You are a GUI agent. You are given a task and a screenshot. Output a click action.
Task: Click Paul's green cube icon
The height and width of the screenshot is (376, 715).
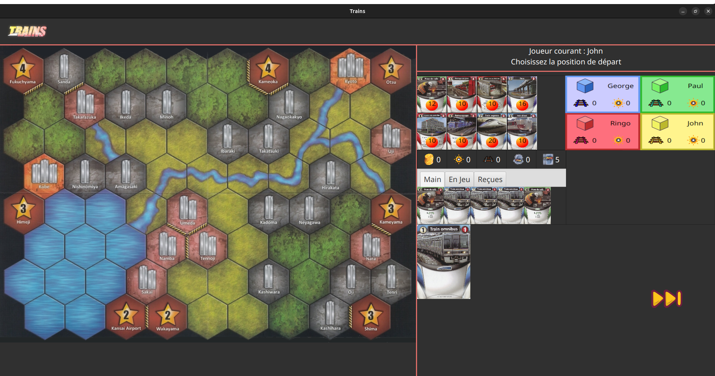point(660,86)
